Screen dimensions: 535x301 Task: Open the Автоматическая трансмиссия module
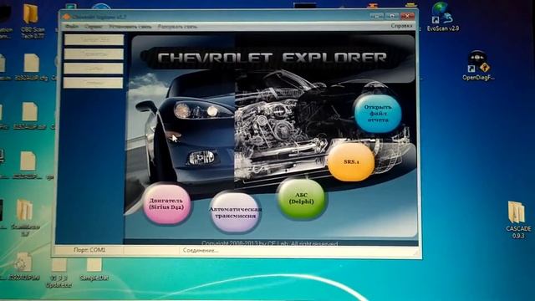(x=235, y=212)
